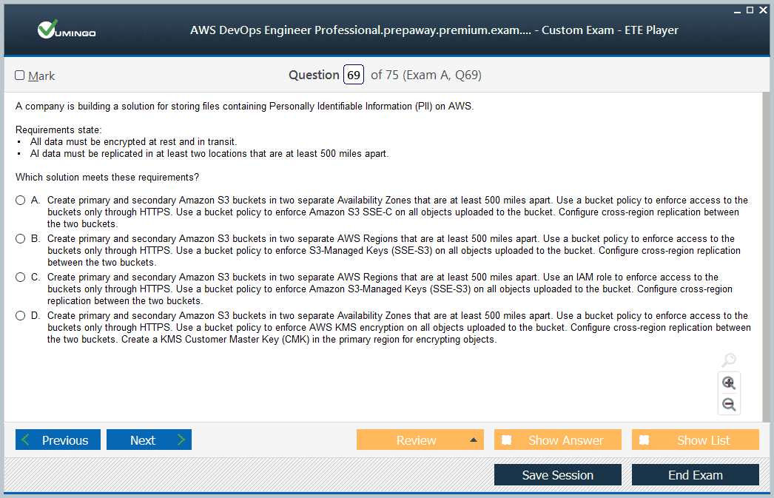Close the ETE Player window
Screen dimensions: 774x498
click(763, 10)
